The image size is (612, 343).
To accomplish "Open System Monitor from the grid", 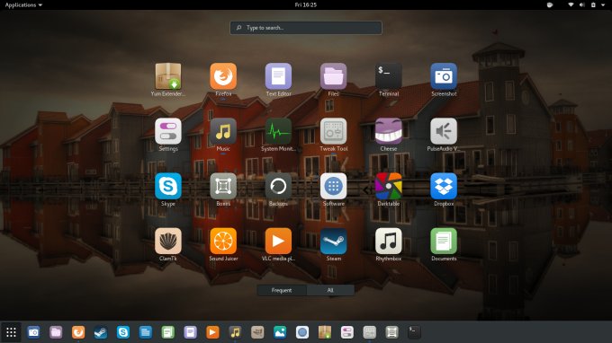I will 278,131.
